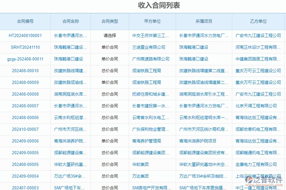Open contract 202408-00010
Screen dimensions: 286x190
click(x=26, y=71)
